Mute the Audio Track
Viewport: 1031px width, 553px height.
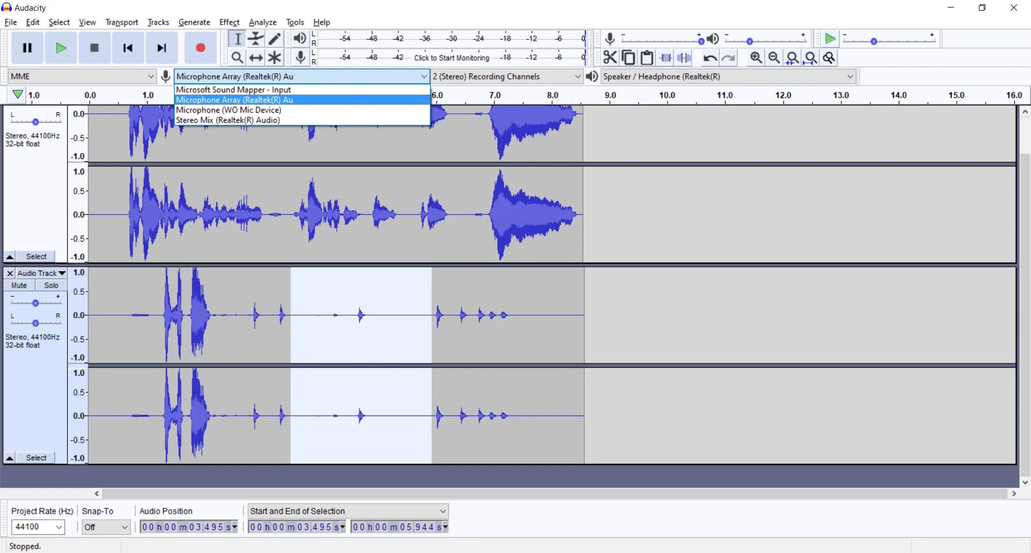coord(19,285)
